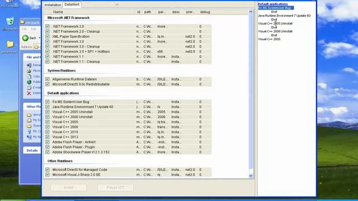This screenshot has height=201, width=358.
Task: Click the Publish globe icon in Explorer sidebar
Action: [x=29, y=82]
